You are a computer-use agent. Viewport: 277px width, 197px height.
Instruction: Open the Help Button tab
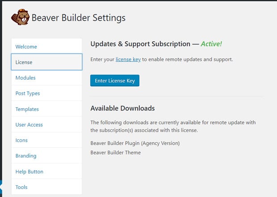tap(46, 171)
